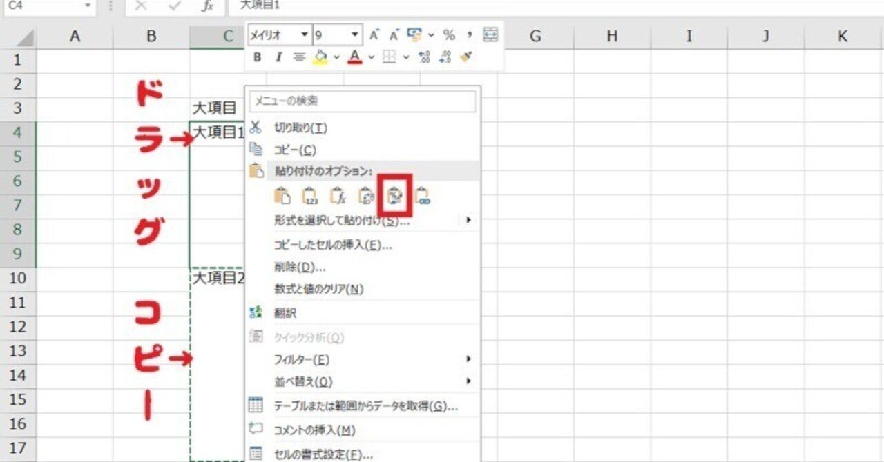Select the Paste Formulas (fx) icon
The width and height of the screenshot is (884, 462).
coord(339,198)
